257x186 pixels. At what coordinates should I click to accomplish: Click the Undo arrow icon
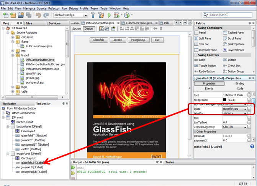(39, 15)
